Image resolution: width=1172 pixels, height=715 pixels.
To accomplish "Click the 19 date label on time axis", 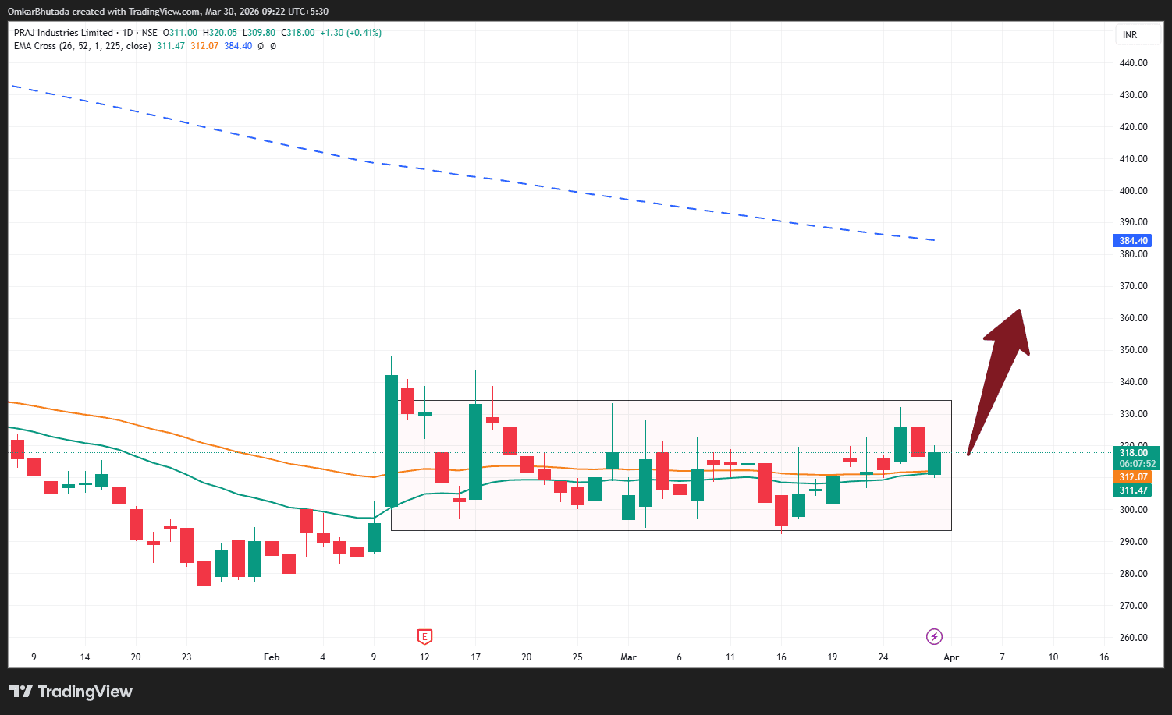I will pos(833,657).
